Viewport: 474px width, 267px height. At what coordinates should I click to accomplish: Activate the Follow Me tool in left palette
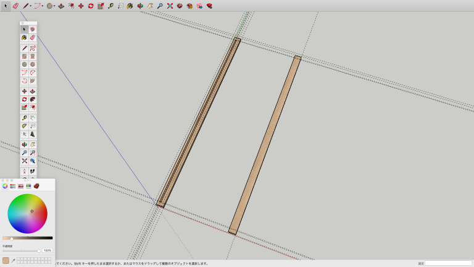click(33, 99)
